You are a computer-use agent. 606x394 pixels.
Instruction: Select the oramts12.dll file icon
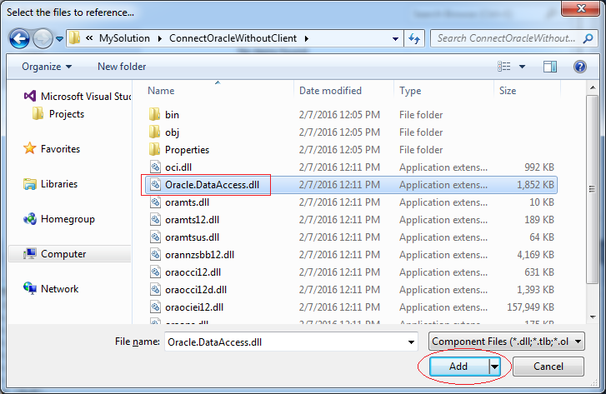click(x=155, y=219)
